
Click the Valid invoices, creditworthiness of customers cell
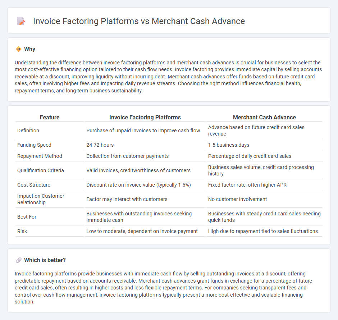[x=145, y=170]
